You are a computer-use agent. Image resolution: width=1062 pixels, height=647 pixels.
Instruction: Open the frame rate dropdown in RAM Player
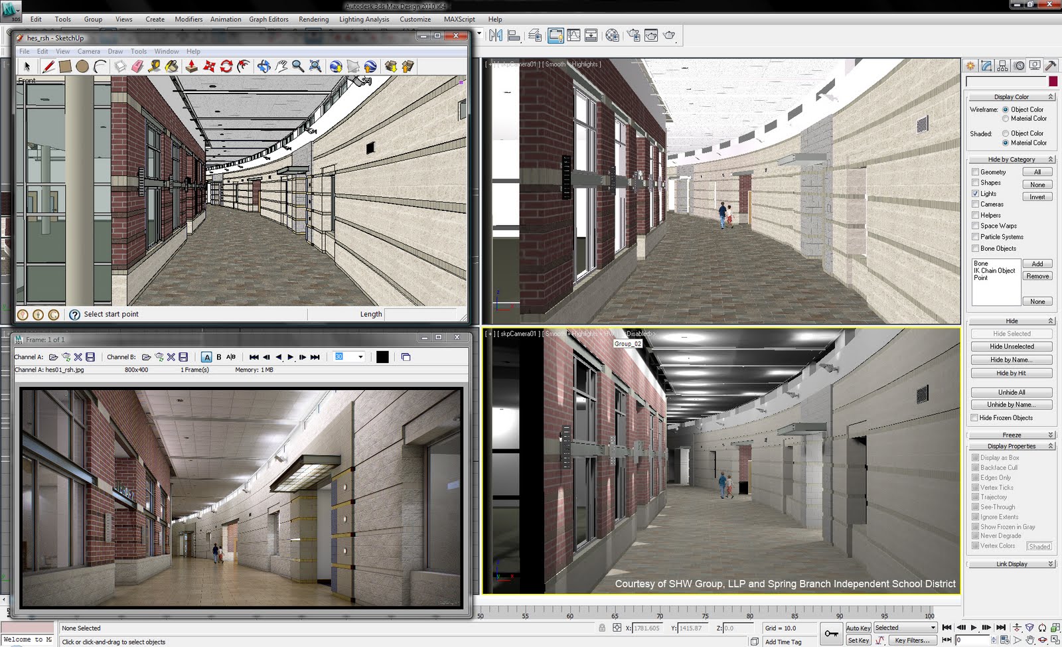pyautogui.click(x=360, y=357)
